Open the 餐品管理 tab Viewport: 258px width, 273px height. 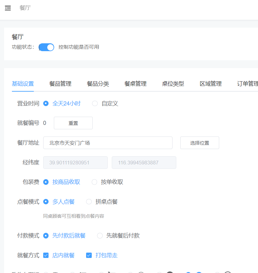[x=60, y=84]
